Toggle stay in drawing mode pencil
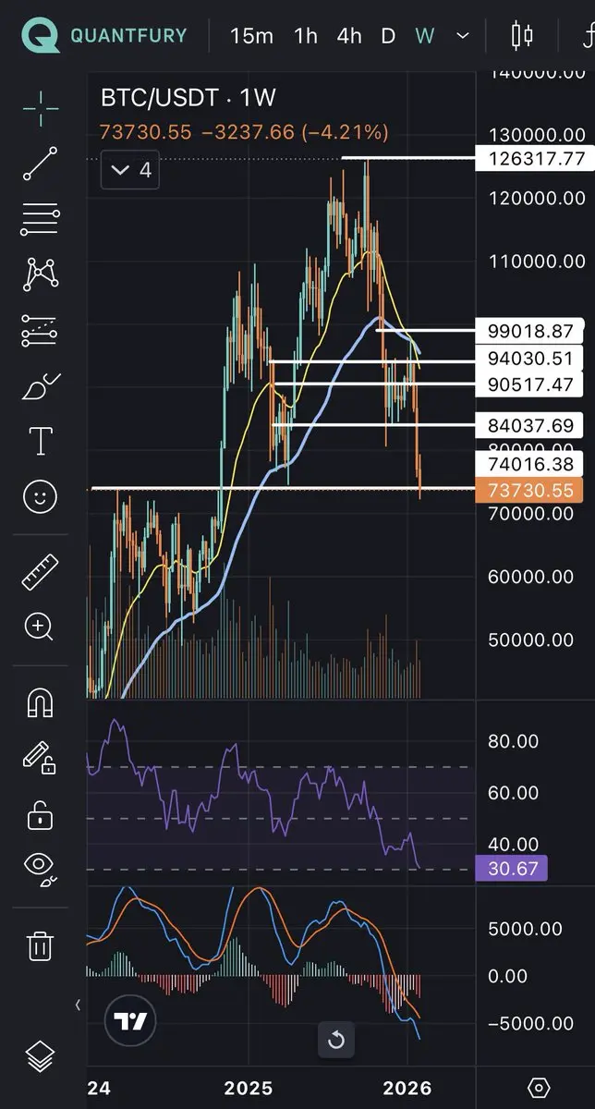The width and height of the screenshot is (595, 1109). tap(41, 759)
